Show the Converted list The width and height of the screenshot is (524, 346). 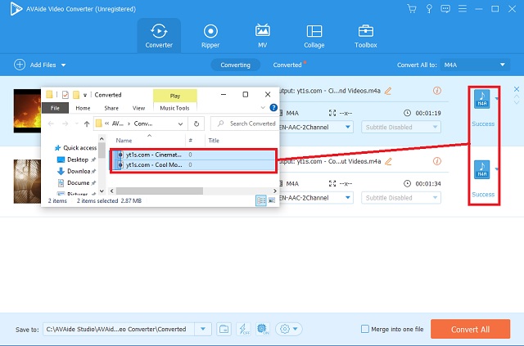(x=287, y=65)
